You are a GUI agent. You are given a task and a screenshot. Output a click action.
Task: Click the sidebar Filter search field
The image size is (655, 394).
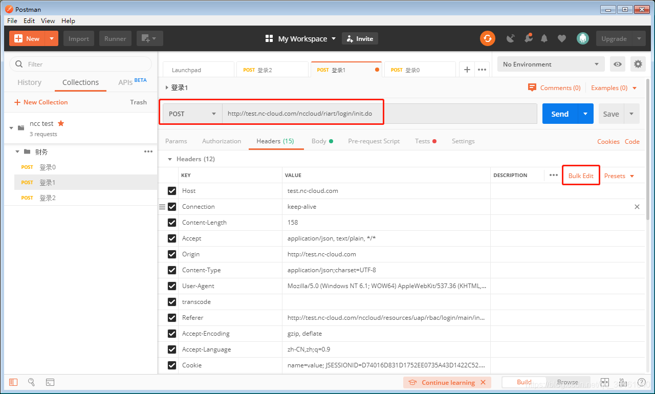pos(81,64)
